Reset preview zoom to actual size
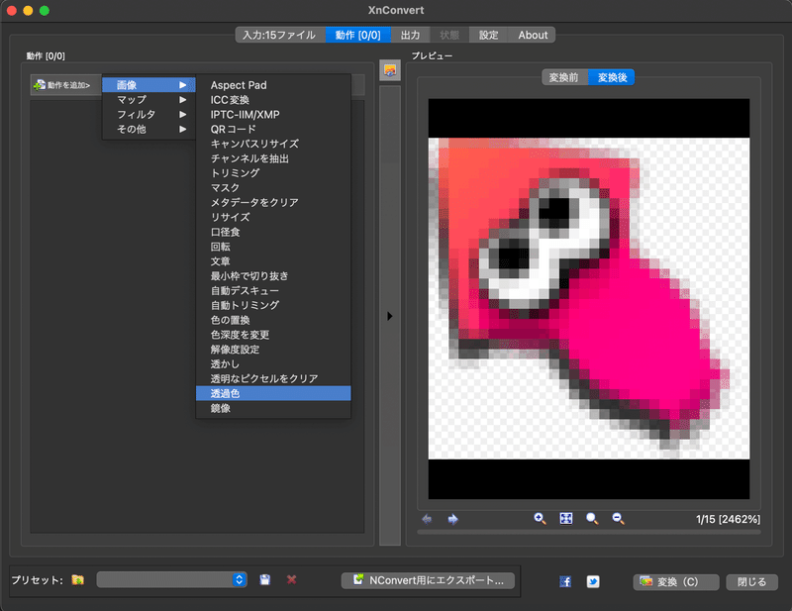 592,519
